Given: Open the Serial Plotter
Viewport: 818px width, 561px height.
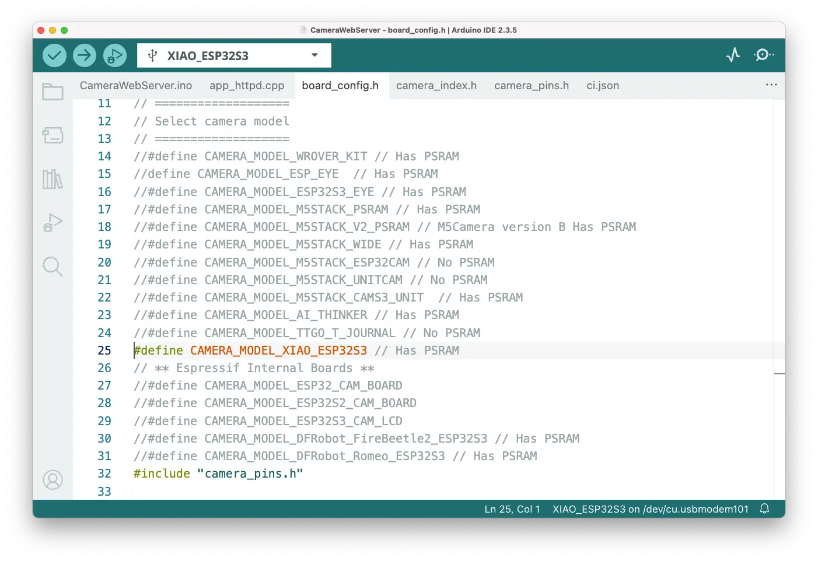Looking at the screenshot, I should (x=733, y=55).
